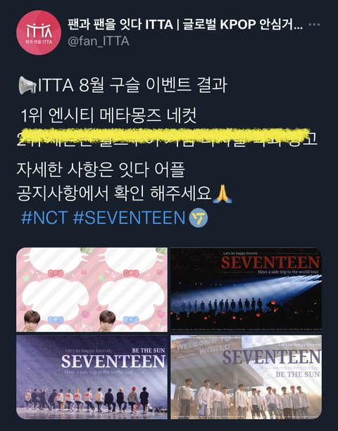This screenshot has width=338, height=431.
Task: Open the #SEVENTEEN hashtag
Action: pyautogui.click(x=129, y=218)
